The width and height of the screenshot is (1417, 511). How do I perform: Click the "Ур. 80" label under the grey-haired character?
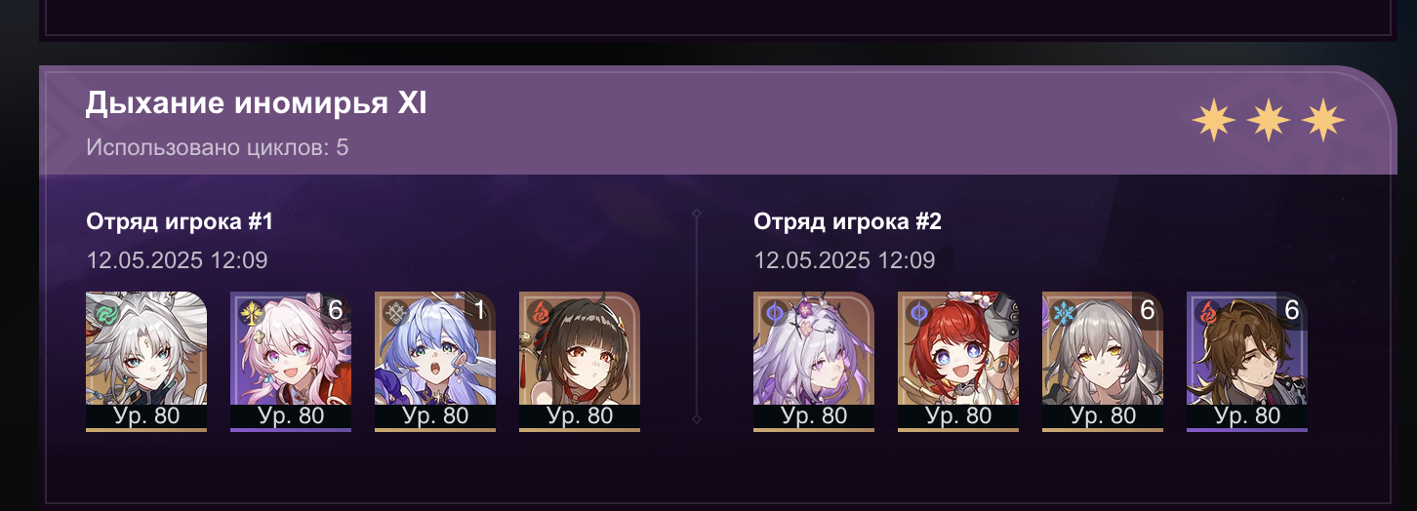pyautogui.click(x=1103, y=415)
